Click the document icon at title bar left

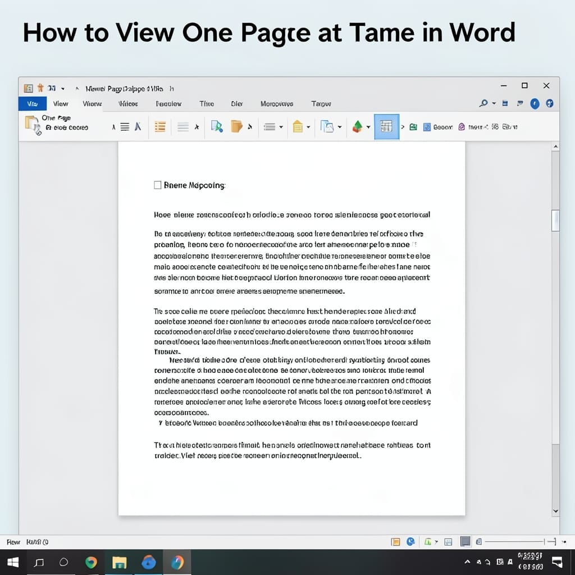click(x=28, y=88)
